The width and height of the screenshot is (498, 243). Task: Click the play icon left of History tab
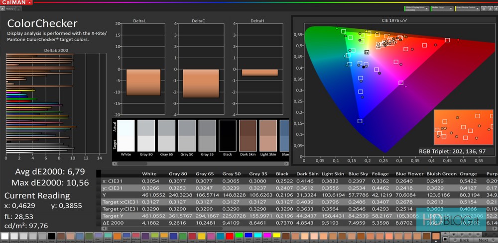tap(2, 8)
